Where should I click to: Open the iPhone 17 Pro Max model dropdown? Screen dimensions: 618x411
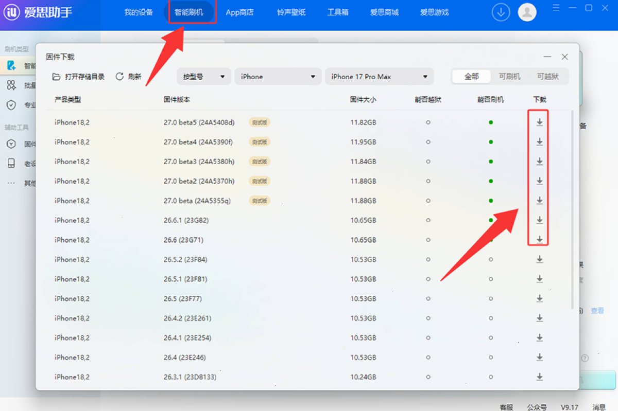tap(380, 77)
